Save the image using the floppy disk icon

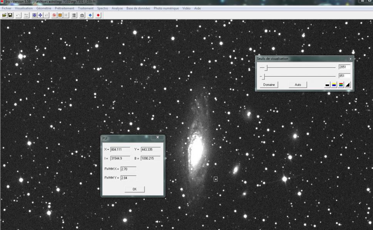click(10, 15)
